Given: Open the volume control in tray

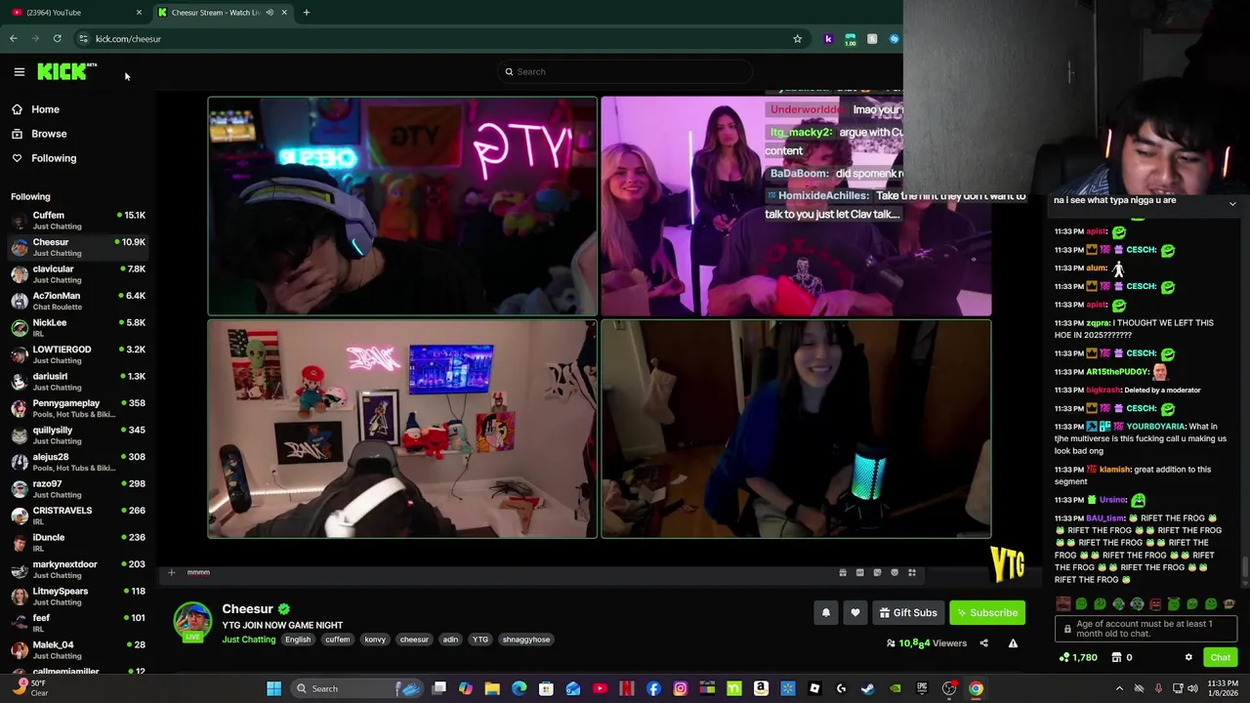Looking at the screenshot, I should [1191, 689].
